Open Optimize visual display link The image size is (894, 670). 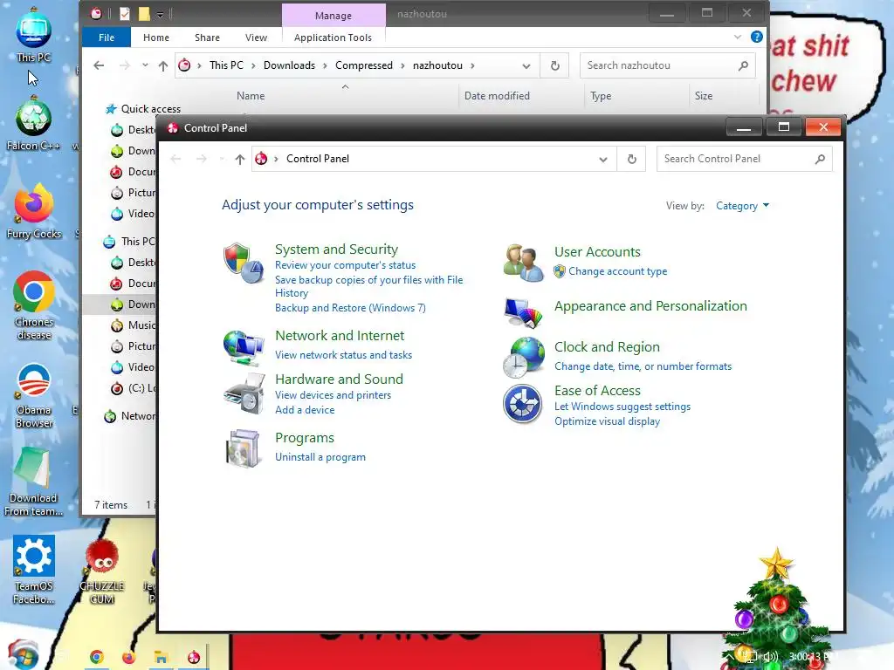608,421
